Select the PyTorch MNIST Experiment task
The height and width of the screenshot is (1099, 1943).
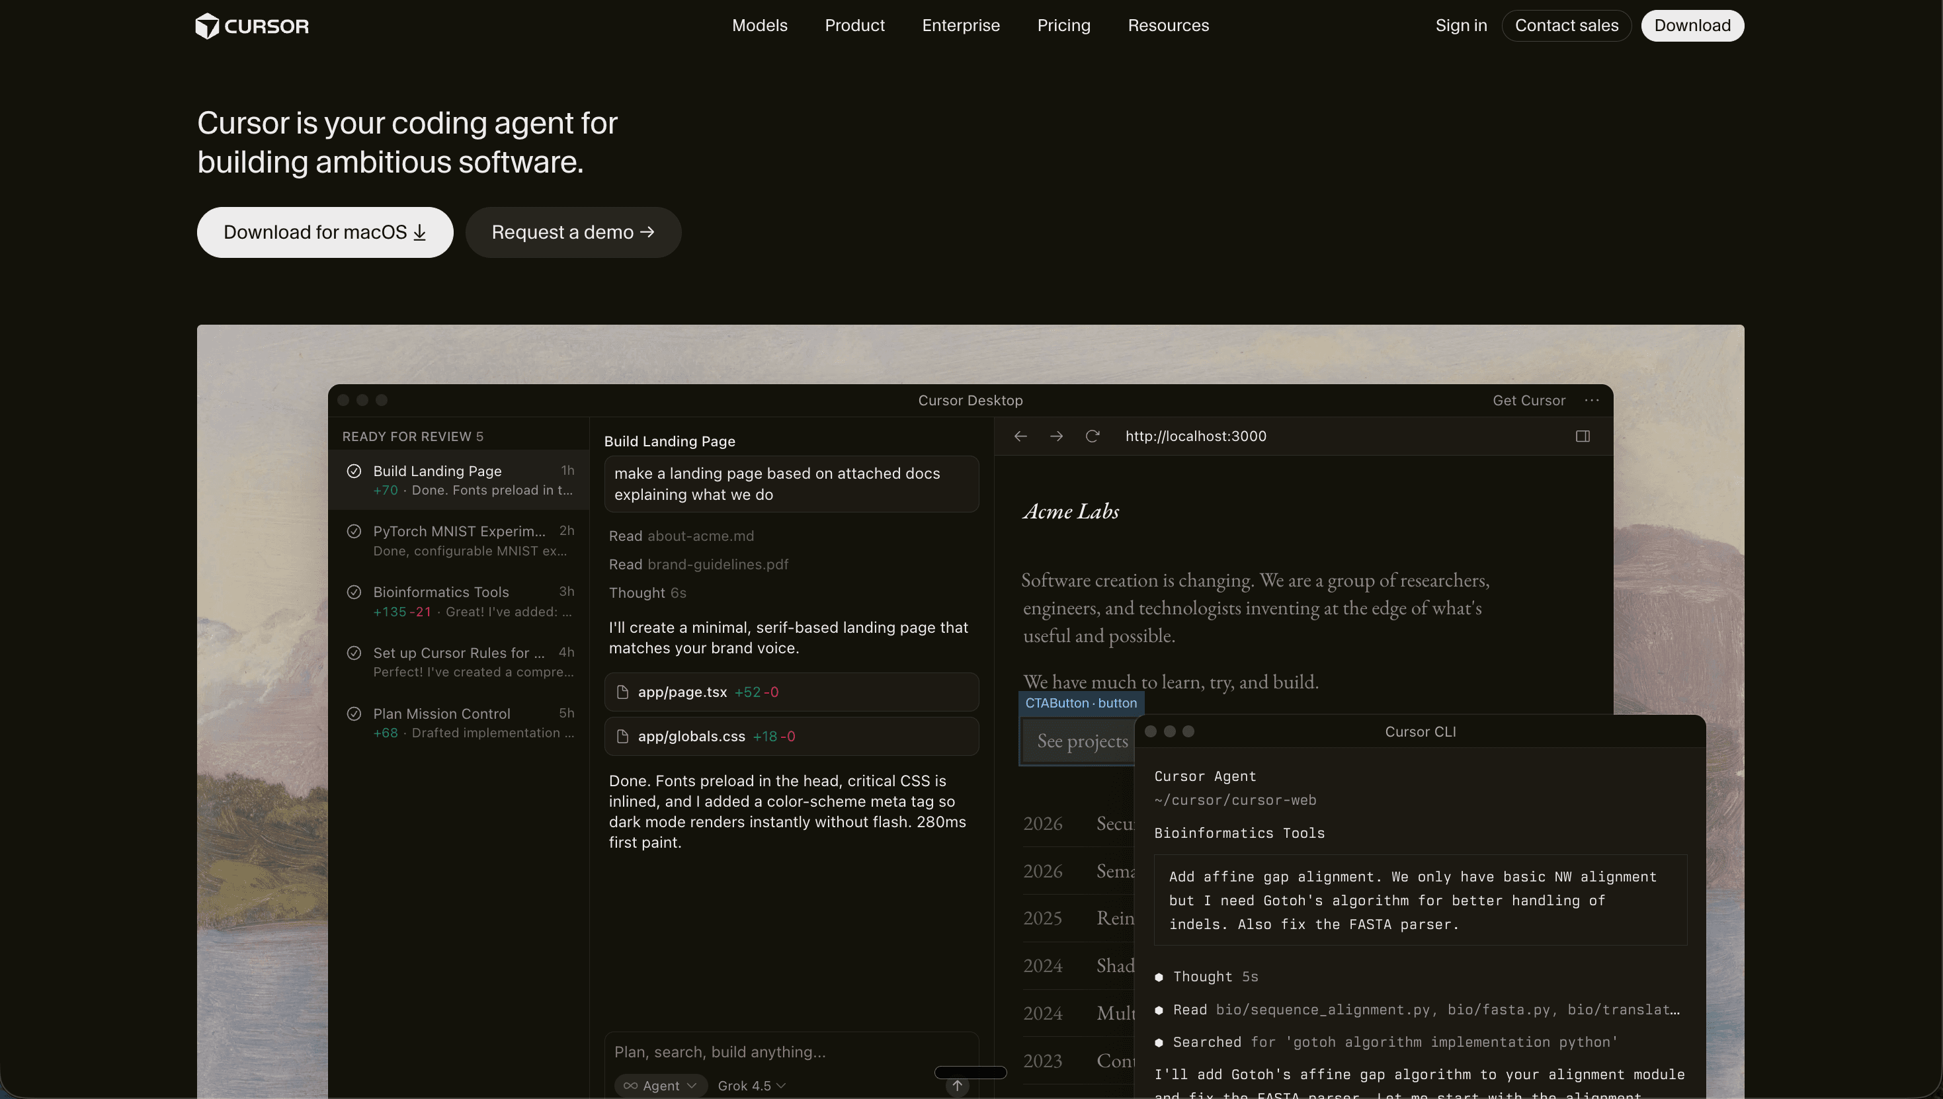(x=459, y=540)
